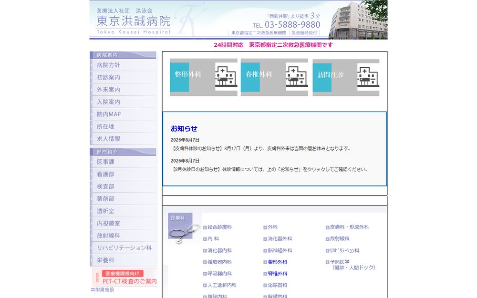Select 外来案内 from the sidebar
The image size is (477, 298).
pos(123,90)
